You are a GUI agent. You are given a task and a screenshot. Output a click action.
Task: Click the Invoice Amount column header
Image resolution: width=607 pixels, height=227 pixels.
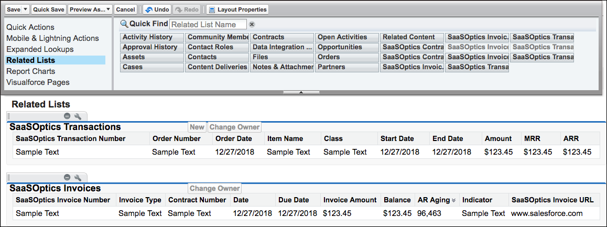tap(350, 200)
